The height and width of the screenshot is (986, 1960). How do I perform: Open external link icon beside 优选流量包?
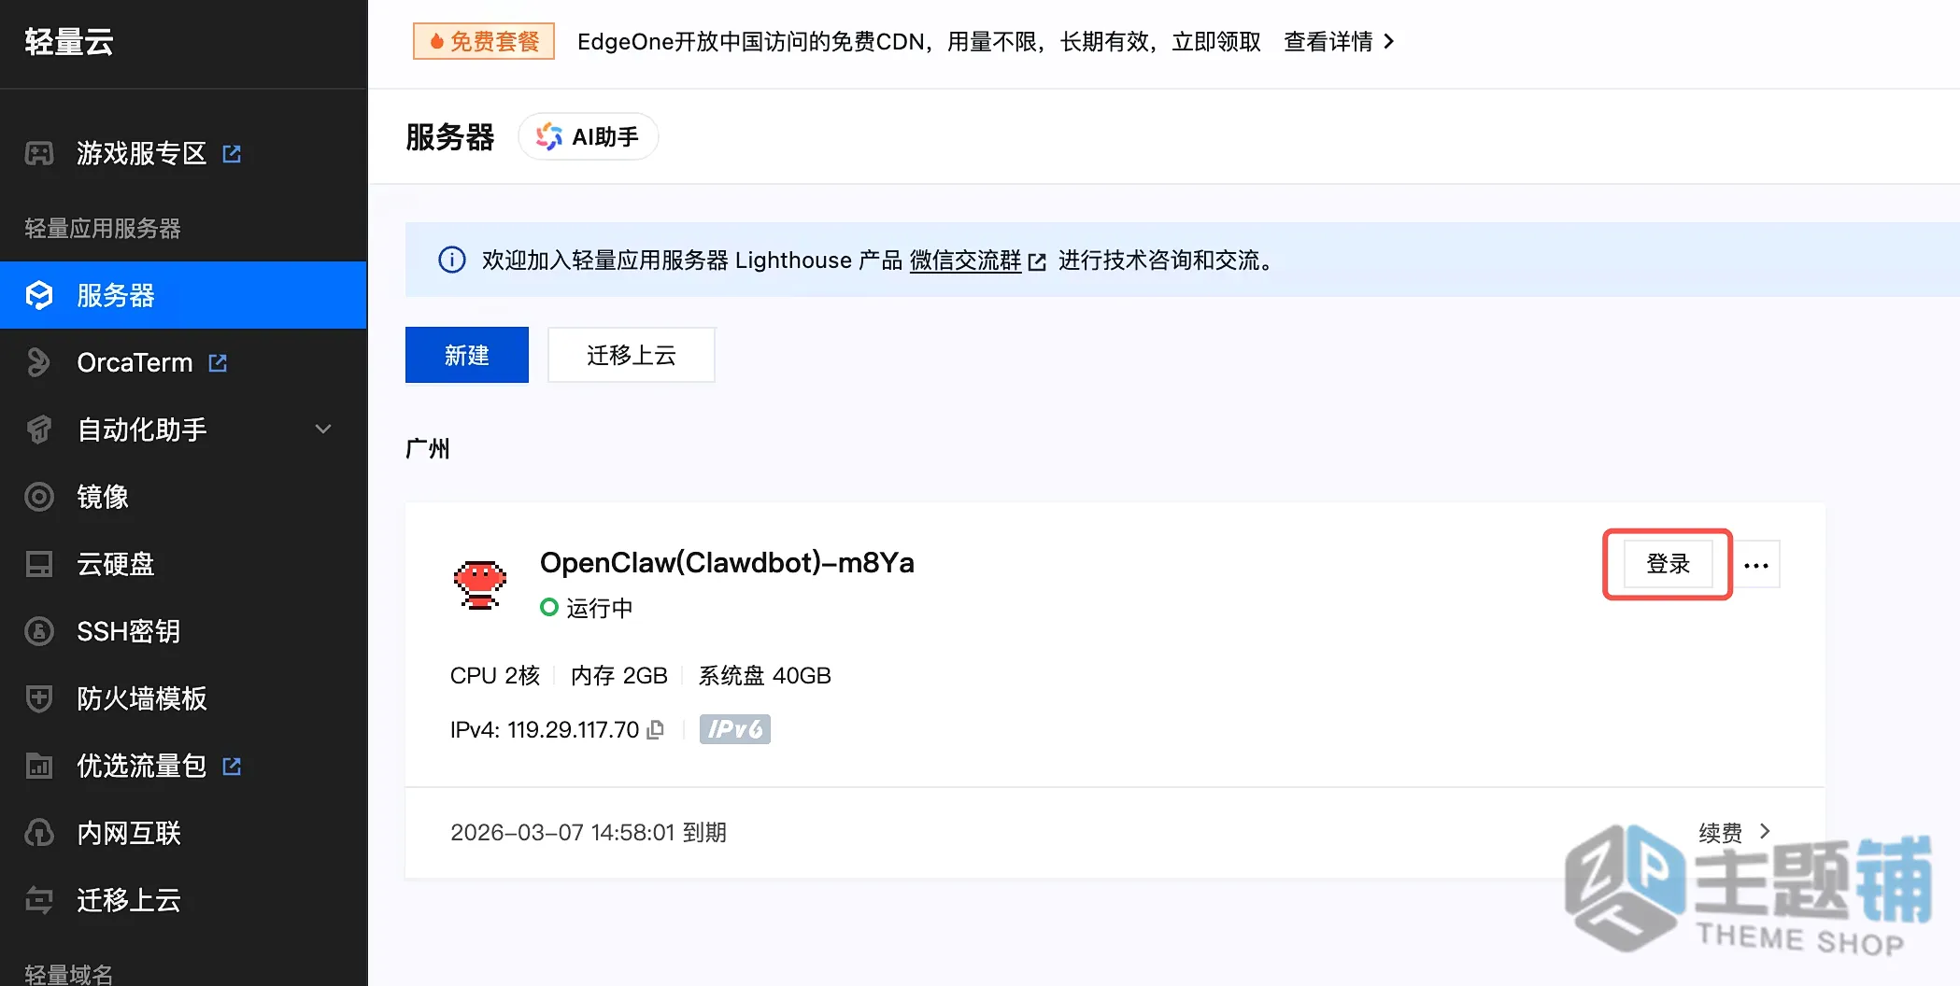click(x=232, y=766)
